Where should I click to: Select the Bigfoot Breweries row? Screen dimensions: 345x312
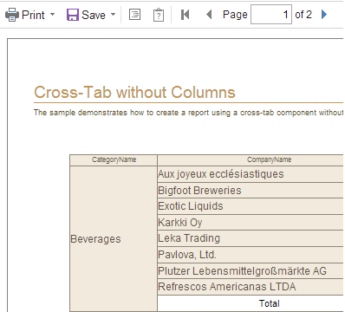pyautogui.click(x=251, y=191)
